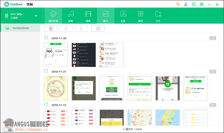Check the 2018-11-21 group checkbox
This screenshot has height=133, width=224.
(46, 71)
